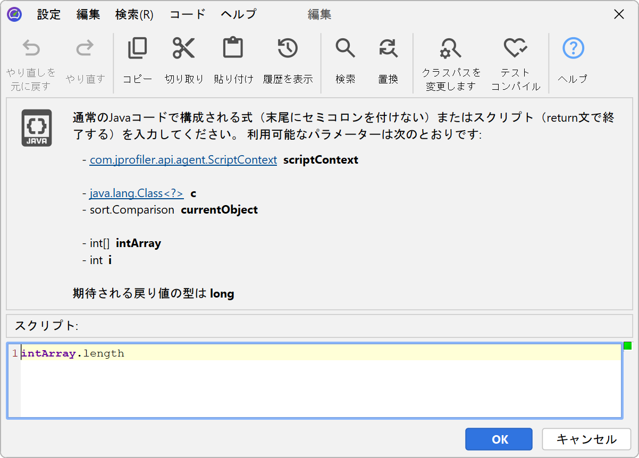The width and height of the screenshot is (639, 458).
Task: Open history with the 履歴を表示 icon
Action: tap(288, 49)
